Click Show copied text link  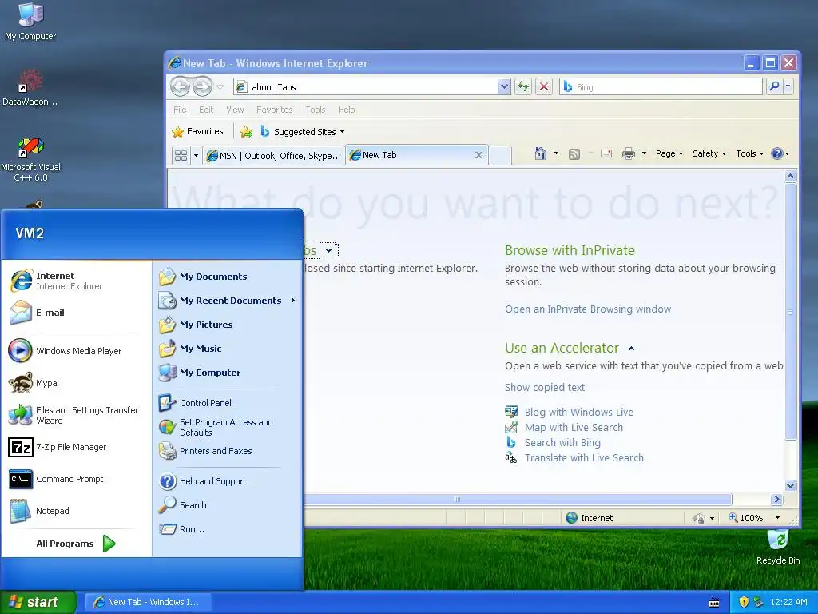tap(545, 388)
